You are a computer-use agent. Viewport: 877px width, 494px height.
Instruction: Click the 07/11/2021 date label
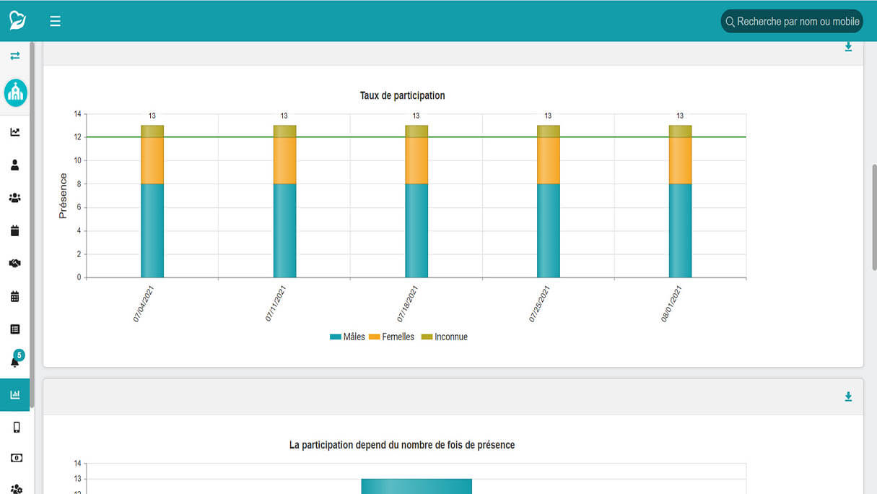[x=275, y=303]
